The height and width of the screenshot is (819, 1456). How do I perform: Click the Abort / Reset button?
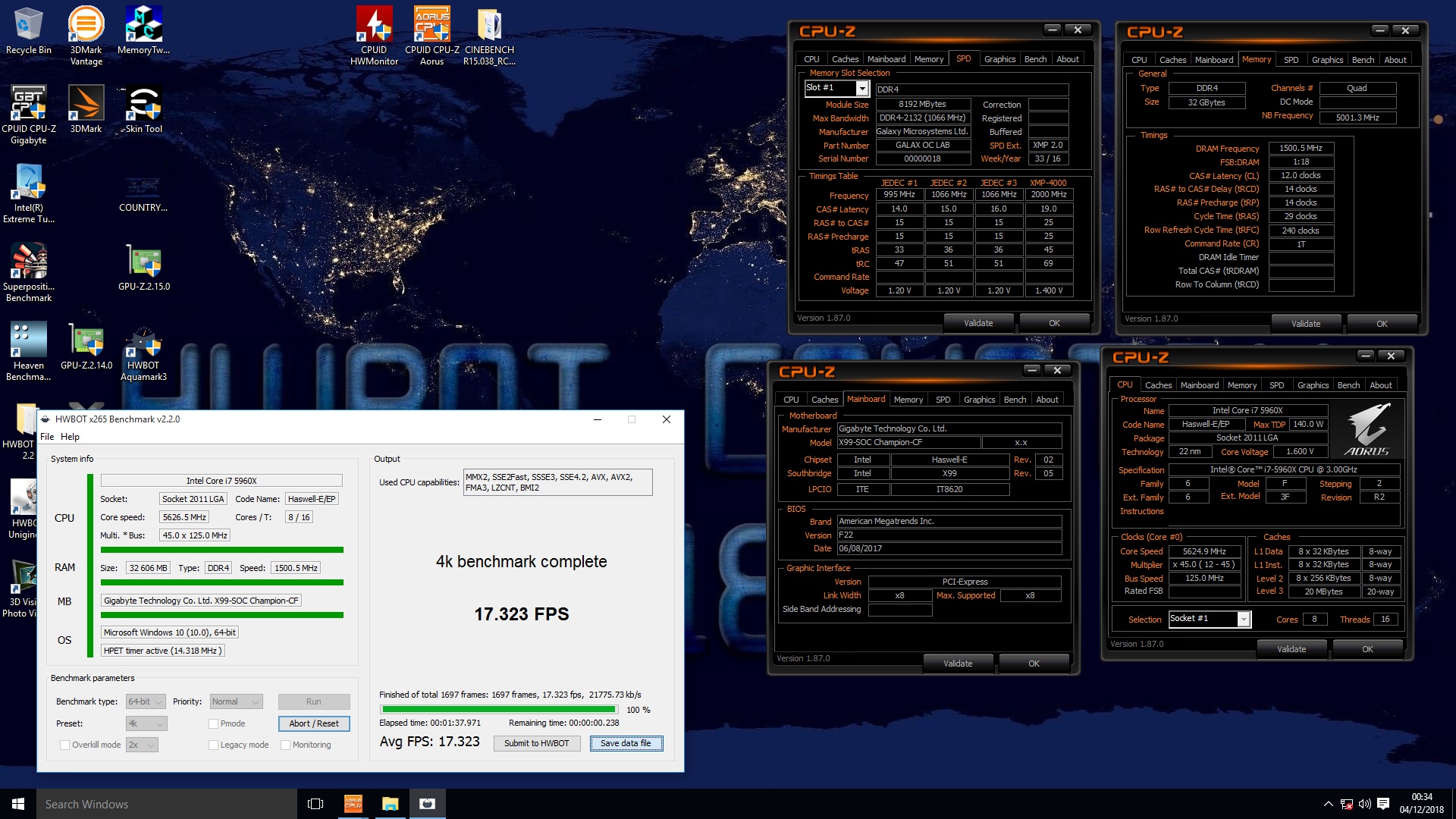coord(314,723)
